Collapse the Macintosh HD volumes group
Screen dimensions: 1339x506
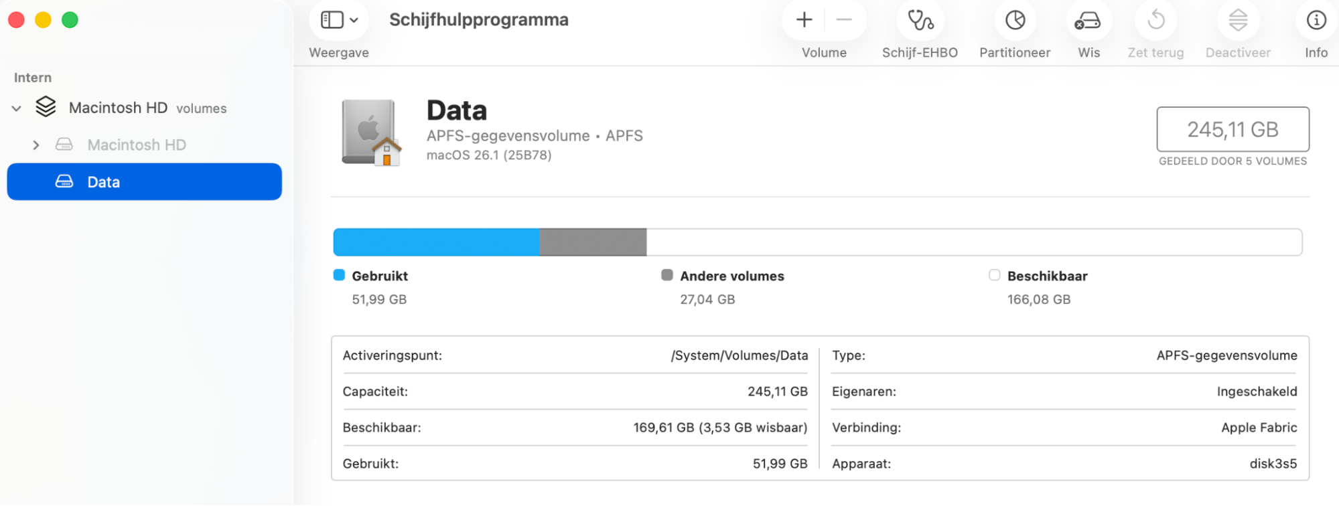[17, 108]
